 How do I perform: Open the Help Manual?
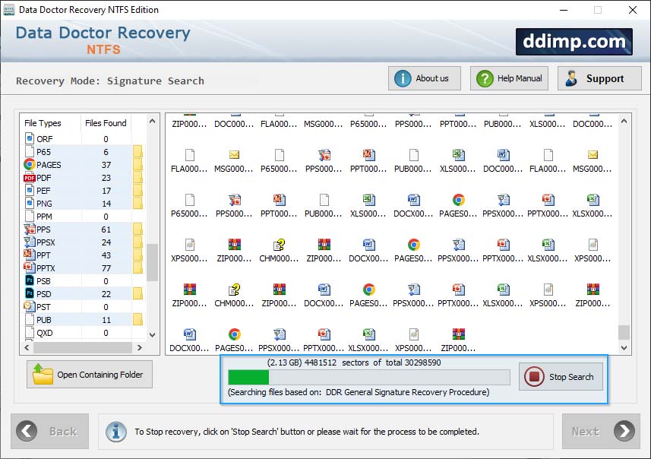(509, 78)
